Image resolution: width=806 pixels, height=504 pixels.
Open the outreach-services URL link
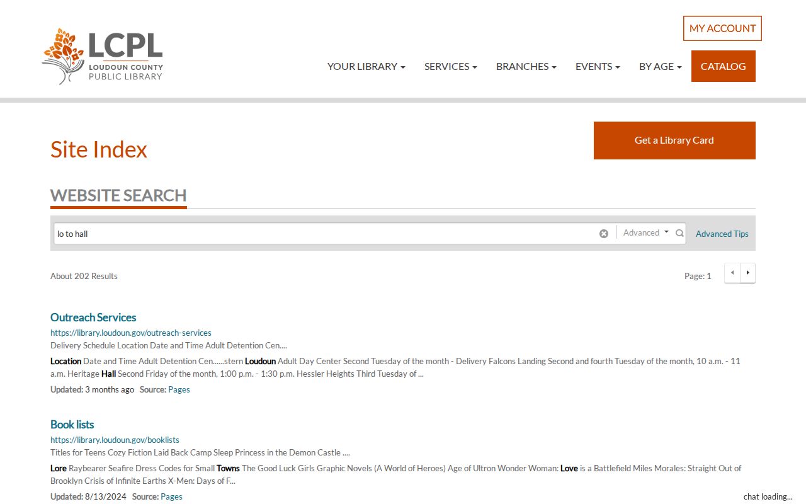[x=131, y=333]
